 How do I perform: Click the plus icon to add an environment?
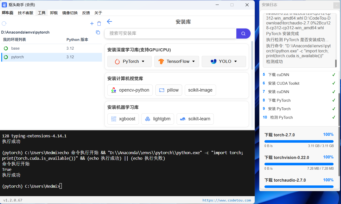click(x=92, y=23)
